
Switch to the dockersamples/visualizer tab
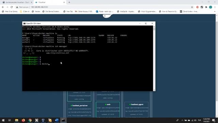pyautogui.click(x=17, y=2)
